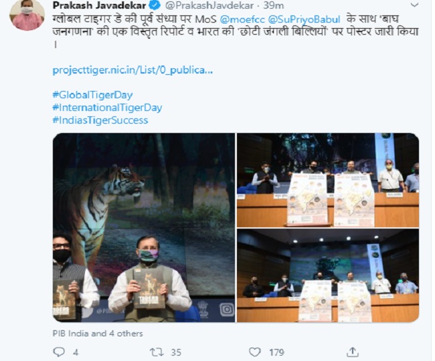435x361 pixels.
Task: Open the large tiger book-release photo
Action: pyautogui.click(x=144, y=227)
